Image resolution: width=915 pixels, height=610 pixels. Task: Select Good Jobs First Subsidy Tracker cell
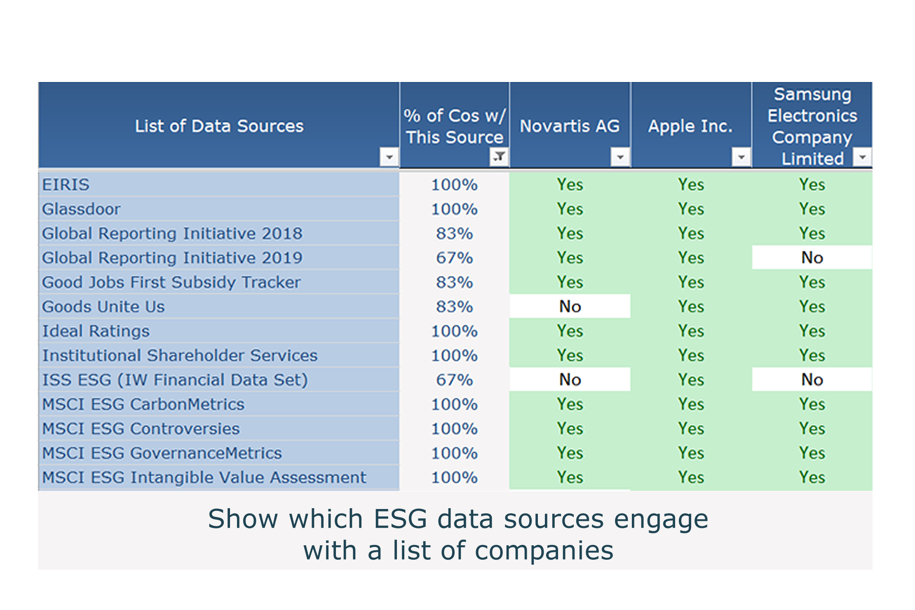(x=218, y=282)
